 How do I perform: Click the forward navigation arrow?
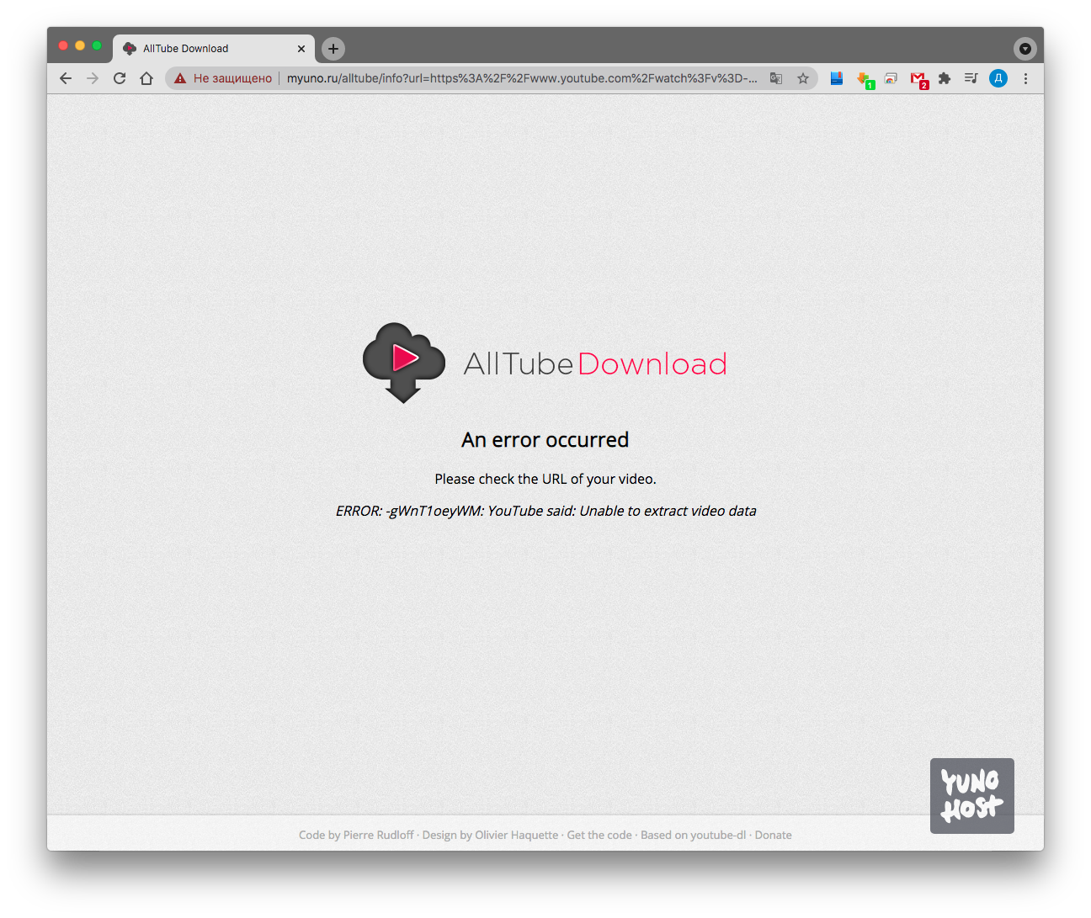pyautogui.click(x=93, y=78)
